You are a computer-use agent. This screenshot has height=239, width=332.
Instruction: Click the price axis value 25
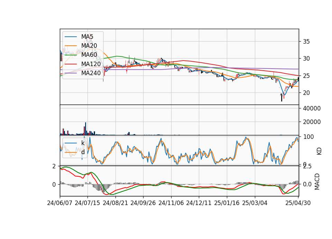coord(306,76)
